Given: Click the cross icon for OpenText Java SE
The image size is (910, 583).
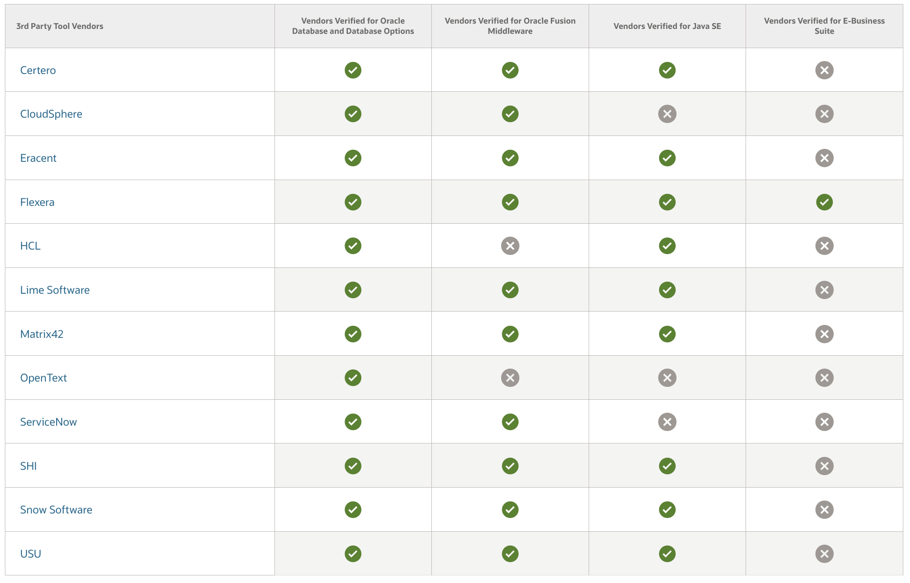Looking at the screenshot, I should [x=667, y=378].
